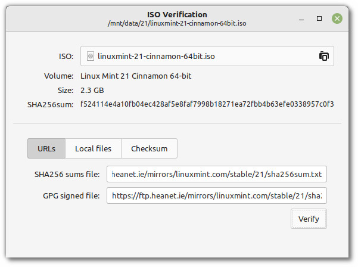Switch to the URLs tab
Viewport: 358px width, 267px height.
[46, 148]
